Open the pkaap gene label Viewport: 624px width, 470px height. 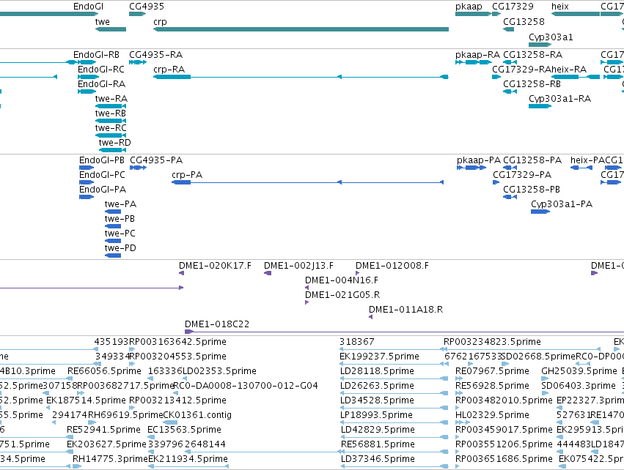[x=469, y=7]
